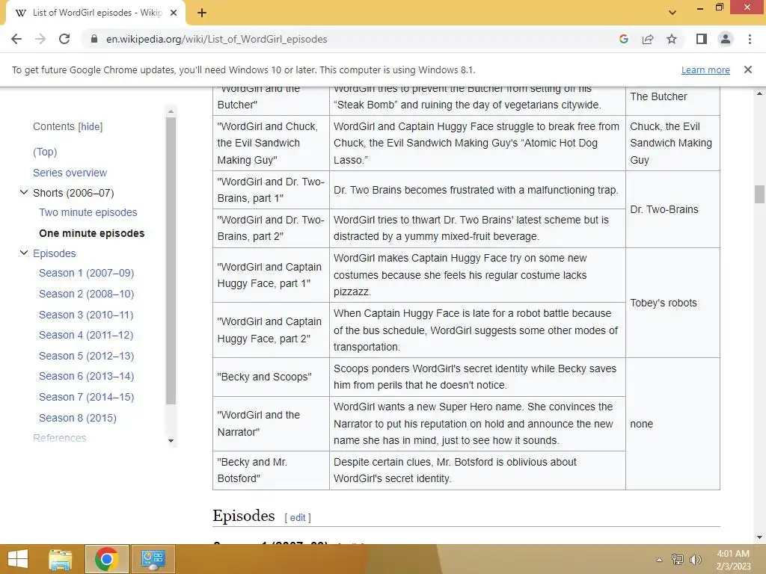Open a new browser tab

pos(202,13)
